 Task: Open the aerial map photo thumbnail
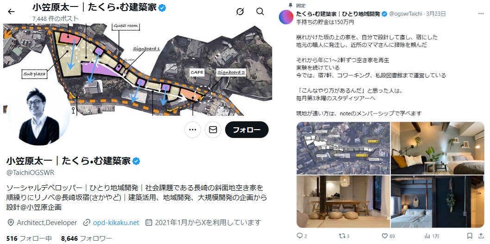point(343,148)
